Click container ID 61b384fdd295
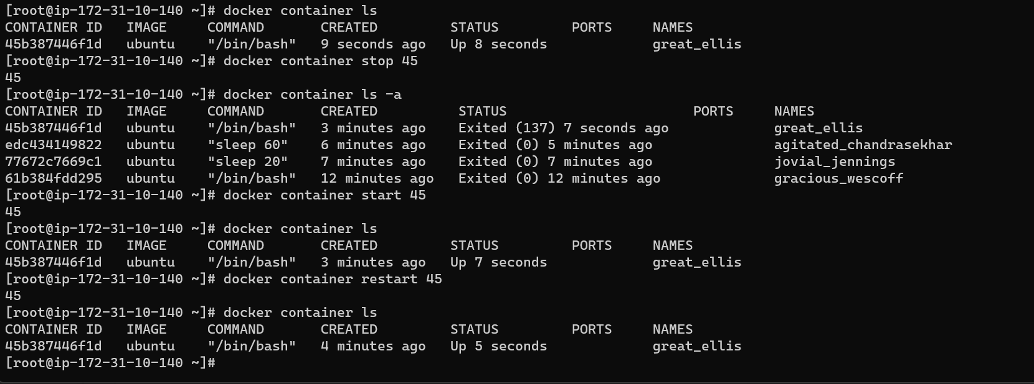This screenshot has height=384, width=1034. 54,178
